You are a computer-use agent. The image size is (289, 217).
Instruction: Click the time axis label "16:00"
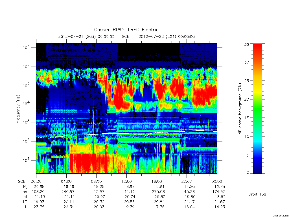click(156, 181)
